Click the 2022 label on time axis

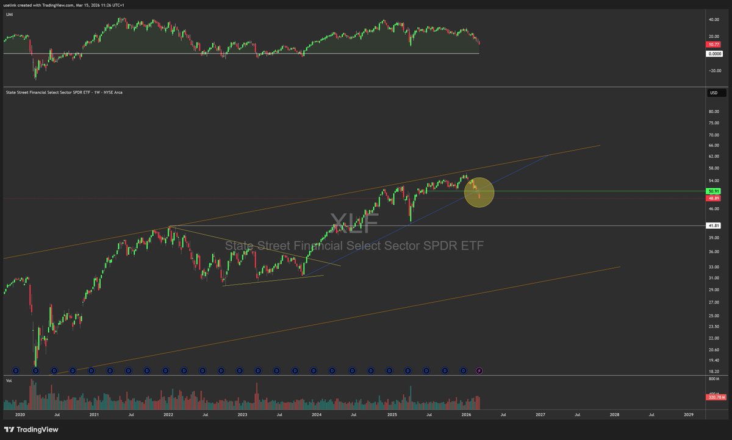168,414
